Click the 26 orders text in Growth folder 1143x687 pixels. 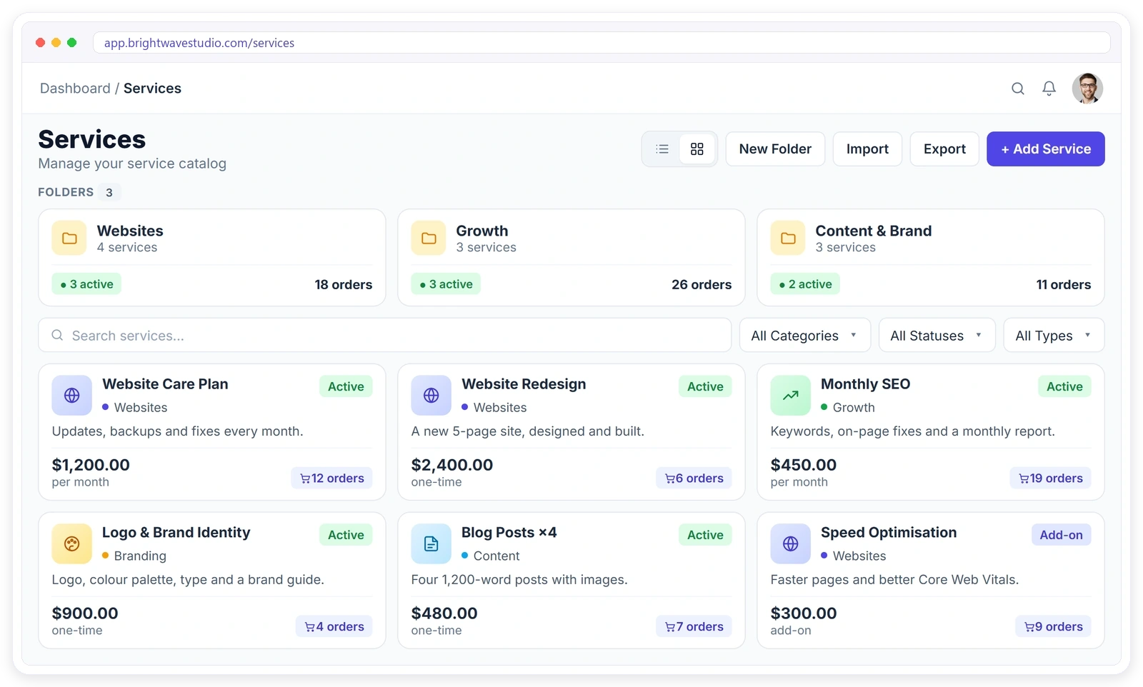tap(702, 285)
